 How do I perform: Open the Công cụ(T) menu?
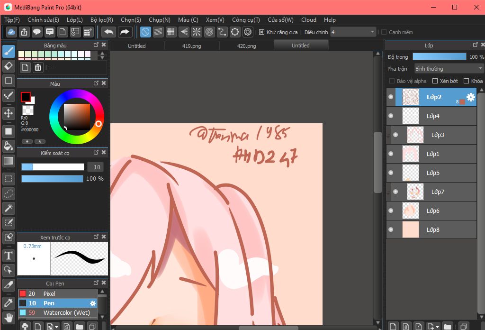click(x=246, y=20)
